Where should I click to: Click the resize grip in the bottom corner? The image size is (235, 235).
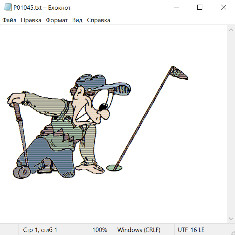(x=232, y=232)
